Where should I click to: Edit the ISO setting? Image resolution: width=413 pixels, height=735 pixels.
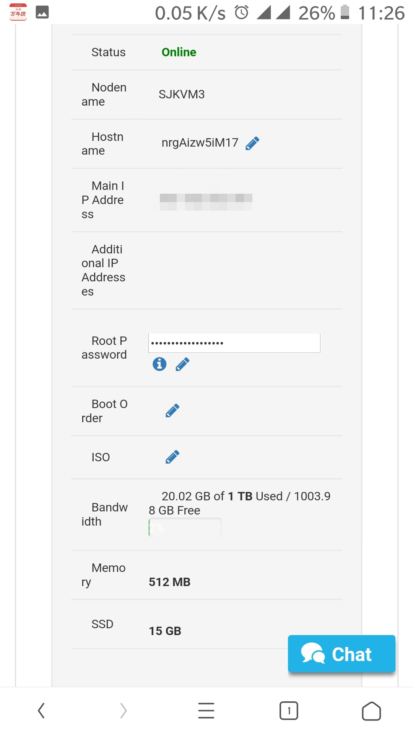(172, 457)
